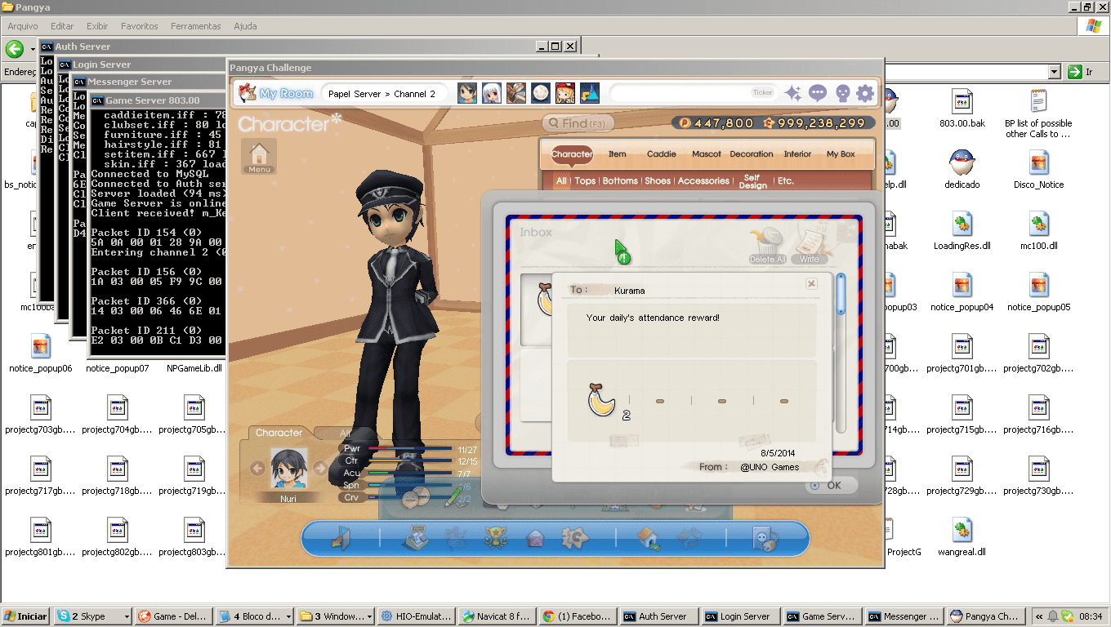Filter by Shoes subcategory

(x=658, y=181)
